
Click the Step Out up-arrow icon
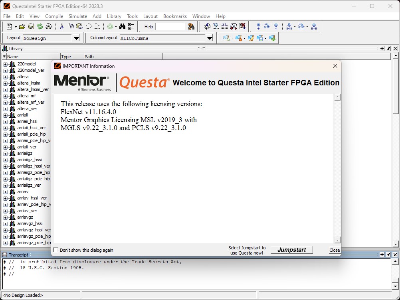pos(276,26)
